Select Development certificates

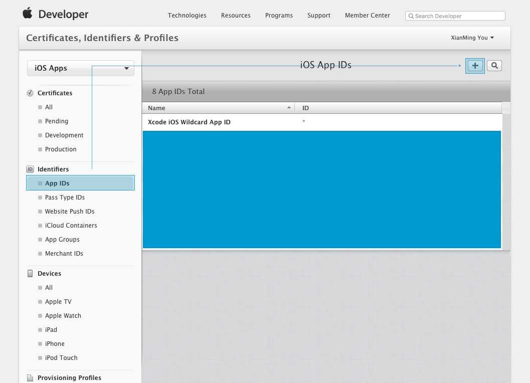click(x=64, y=135)
